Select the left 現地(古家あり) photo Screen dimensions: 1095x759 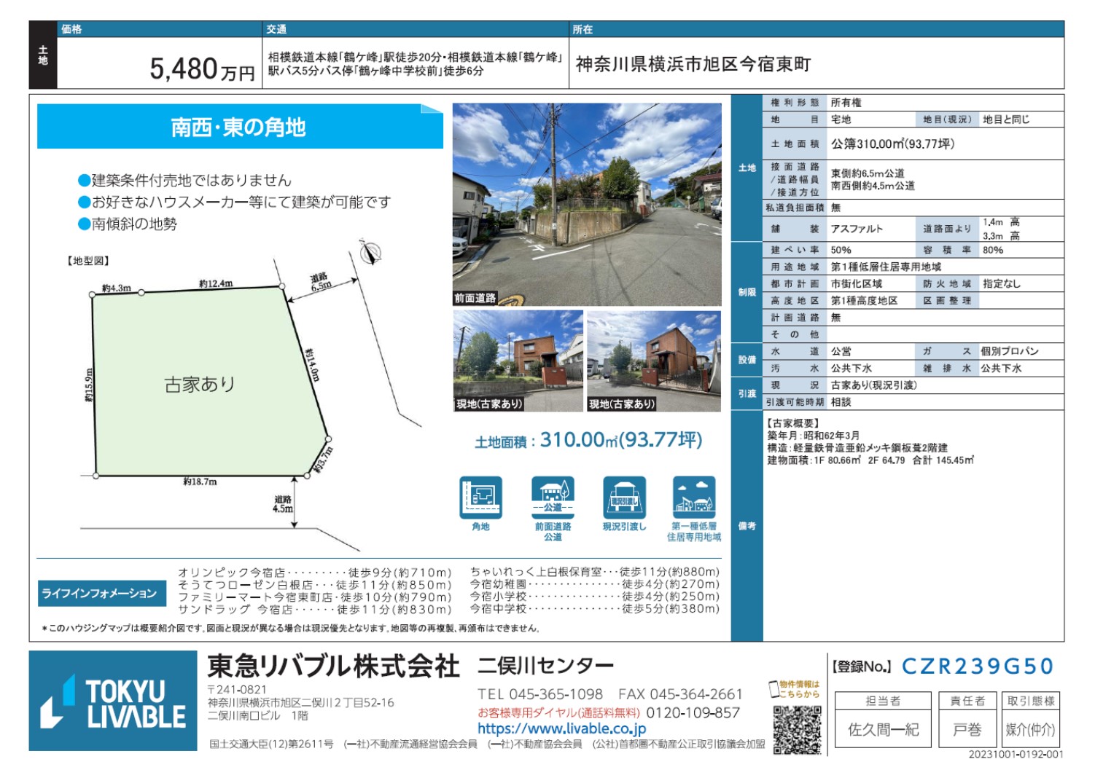[518, 361]
